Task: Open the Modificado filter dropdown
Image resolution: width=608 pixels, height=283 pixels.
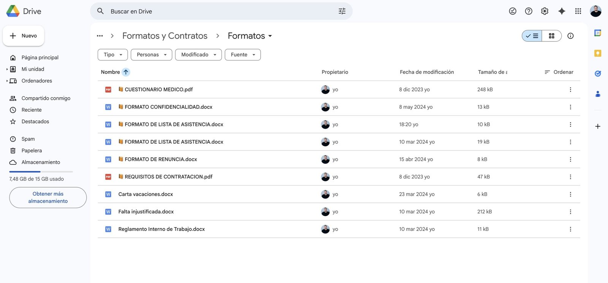Action: click(198, 55)
